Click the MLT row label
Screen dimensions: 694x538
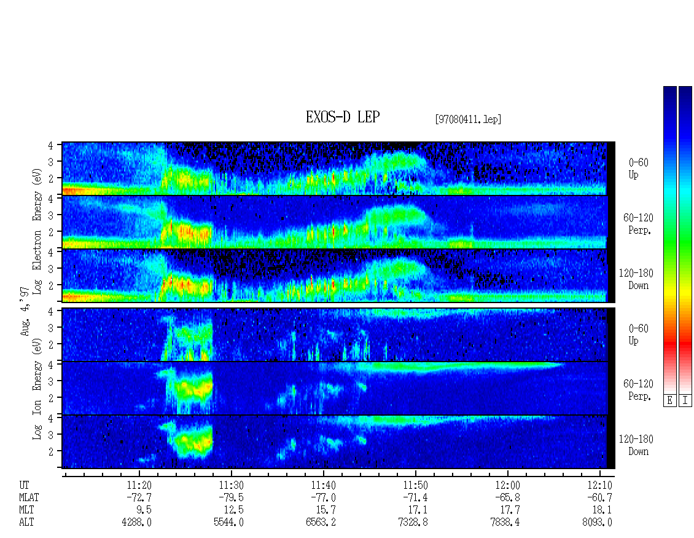click(26, 510)
